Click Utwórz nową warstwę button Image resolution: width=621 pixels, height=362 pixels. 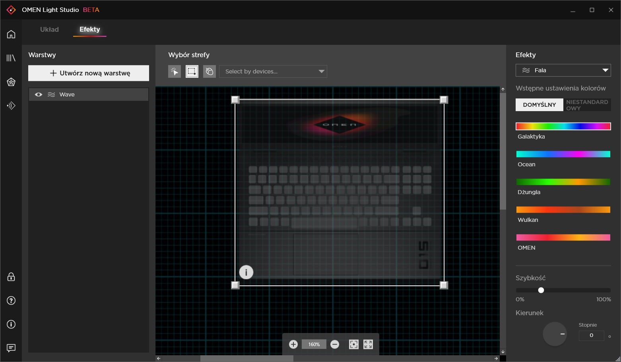coord(89,73)
